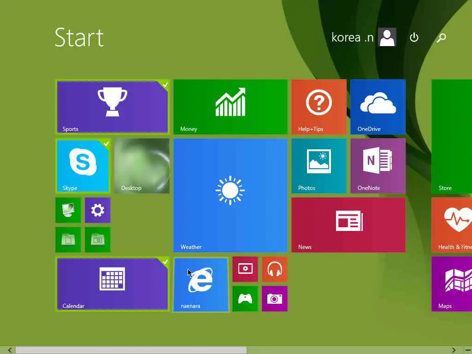Open the OneDrive cloud tile

coord(378,107)
